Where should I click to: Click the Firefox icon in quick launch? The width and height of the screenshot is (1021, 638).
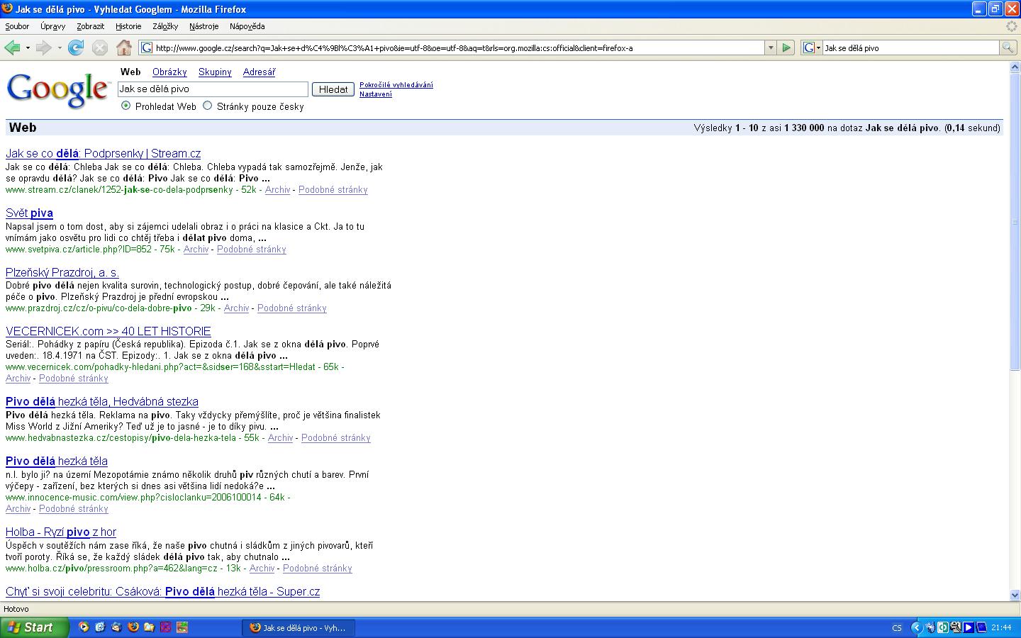(133, 627)
